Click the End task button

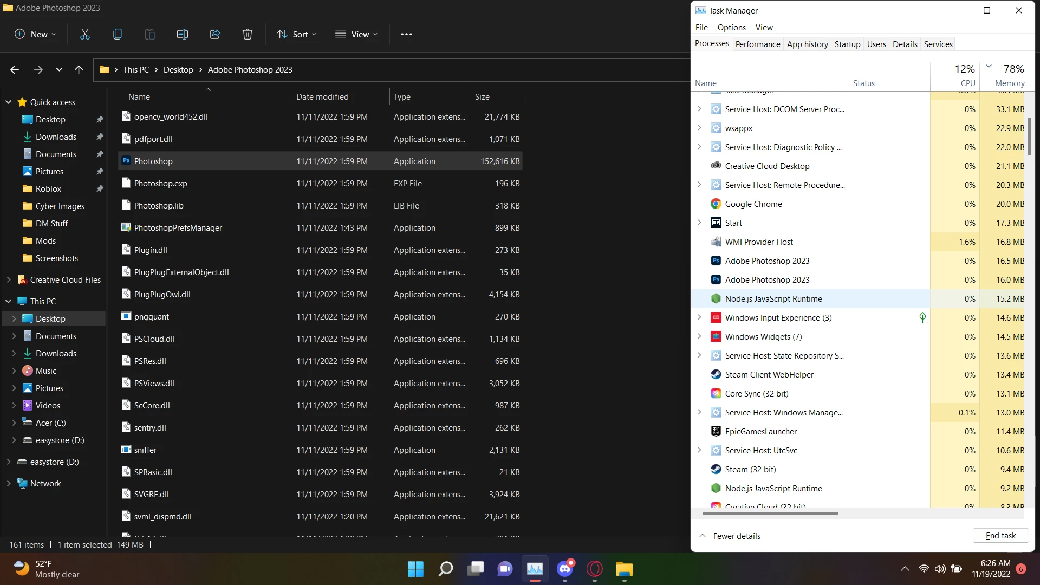[x=1000, y=536]
